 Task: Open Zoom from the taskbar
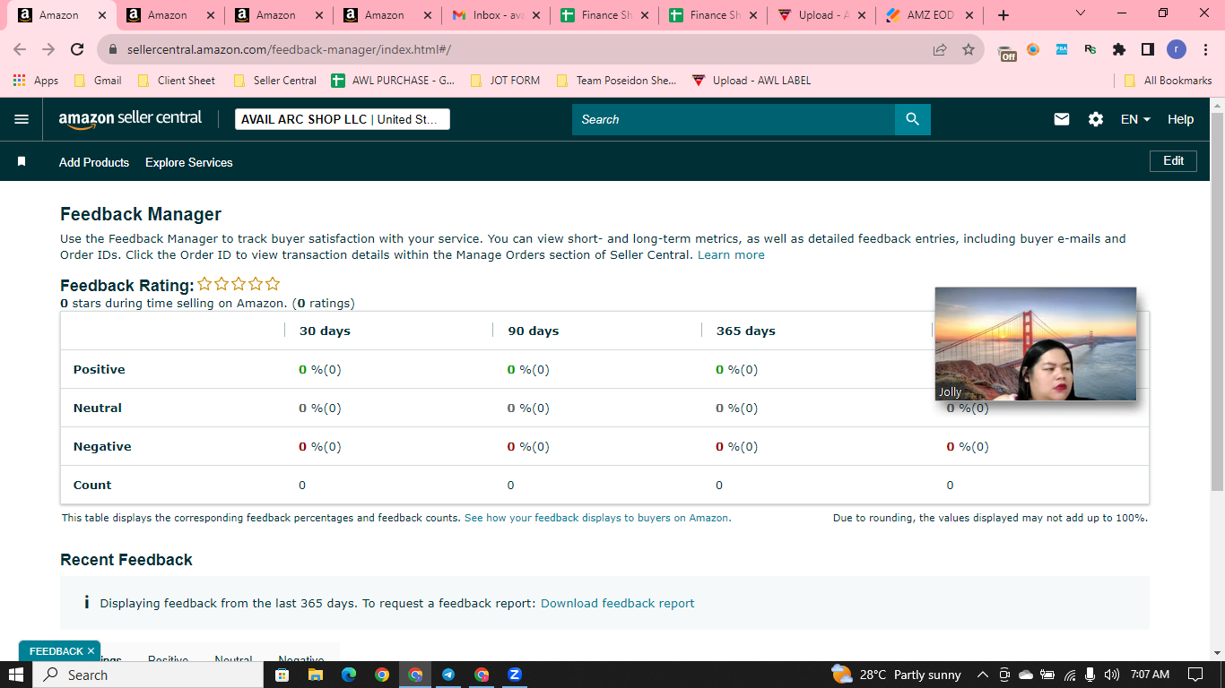pyautogui.click(x=515, y=675)
